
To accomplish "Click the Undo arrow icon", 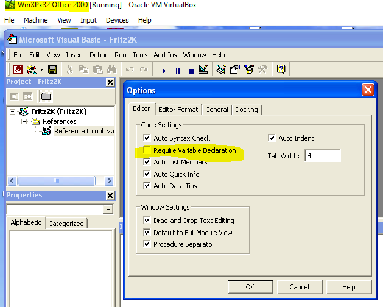I will click(x=130, y=69).
